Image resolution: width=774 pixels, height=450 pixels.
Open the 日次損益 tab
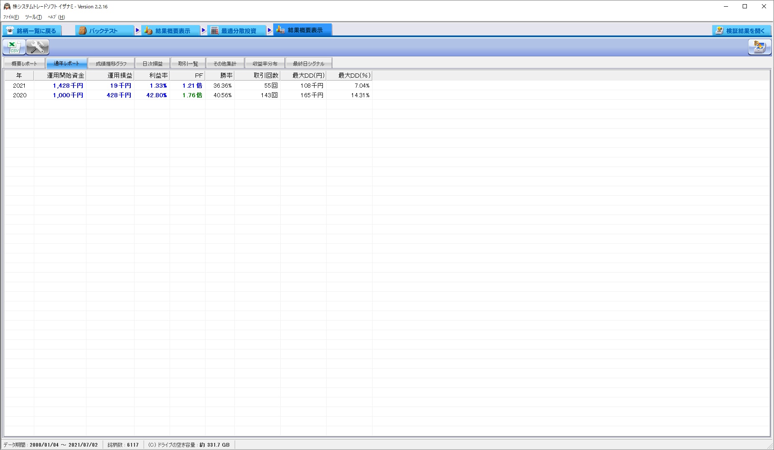[152, 63]
